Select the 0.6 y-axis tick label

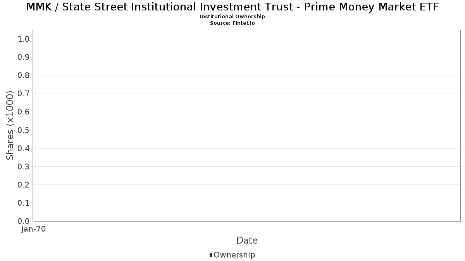24,112
